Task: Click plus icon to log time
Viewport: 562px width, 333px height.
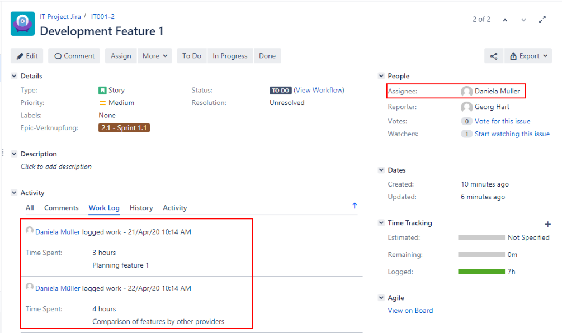Action: [547, 224]
